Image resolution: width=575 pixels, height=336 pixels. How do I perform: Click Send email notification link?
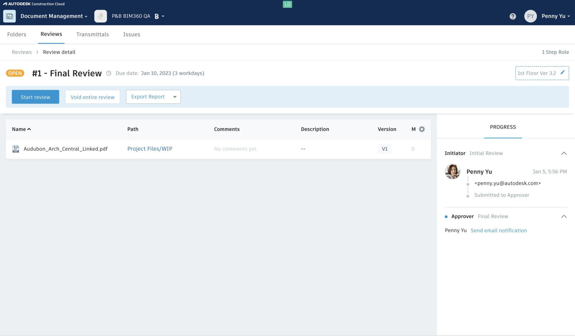pos(499,230)
